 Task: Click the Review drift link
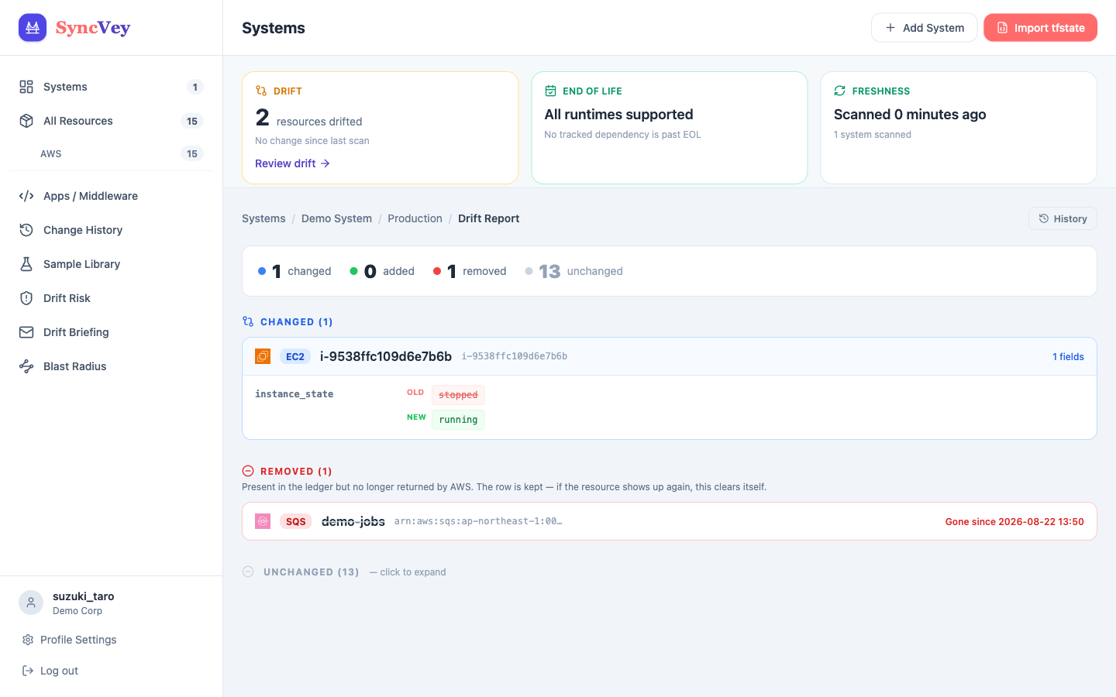[292, 163]
